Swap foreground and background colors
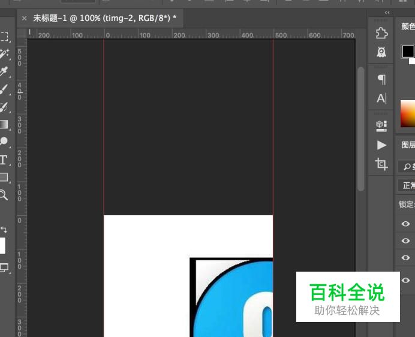Image resolution: width=415 pixels, height=337 pixels. click(x=4, y=229)
